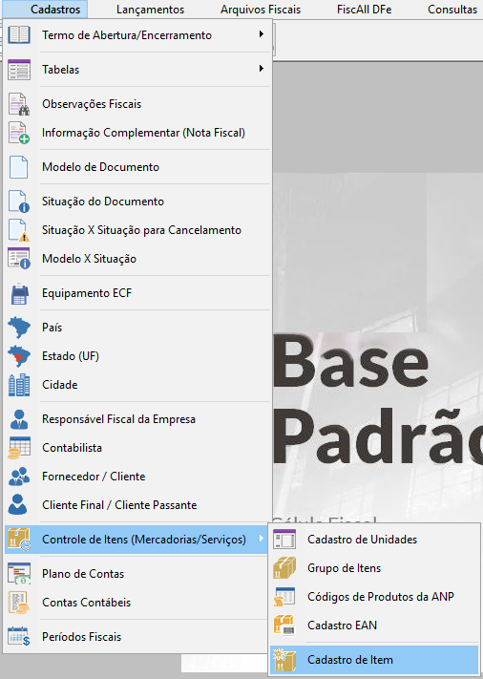Click the Tabelas table icon
The height and width of the screenshot is (679, 483).
tap(19, 70)
